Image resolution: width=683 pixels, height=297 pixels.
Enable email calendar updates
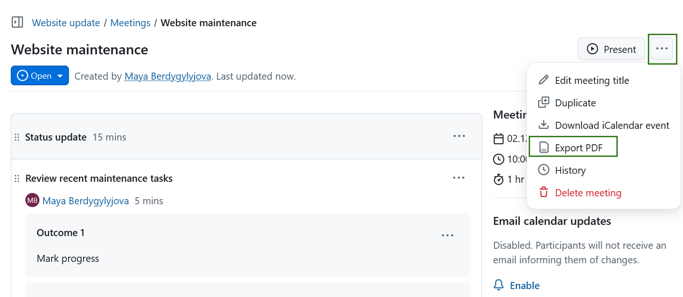[524, 285]
